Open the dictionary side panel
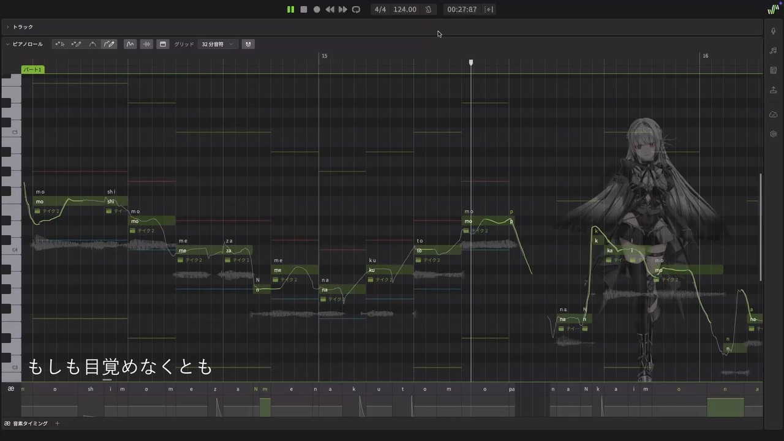 point(774,70)
